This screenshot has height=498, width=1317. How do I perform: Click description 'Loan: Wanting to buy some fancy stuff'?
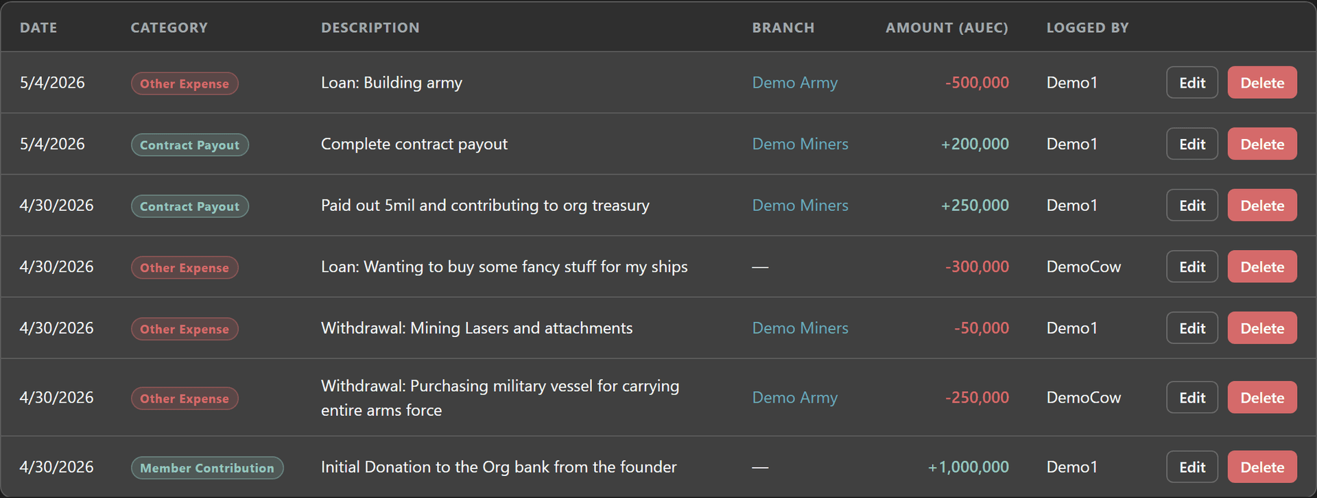pos(504,267)
